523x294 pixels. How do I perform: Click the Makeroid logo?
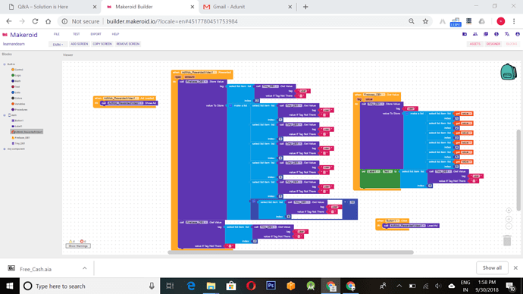pyautogui.click(x=20, y=35)
